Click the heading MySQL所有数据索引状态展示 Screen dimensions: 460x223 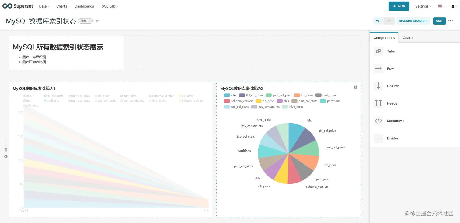pyautogui.click(x=58, y=47)
